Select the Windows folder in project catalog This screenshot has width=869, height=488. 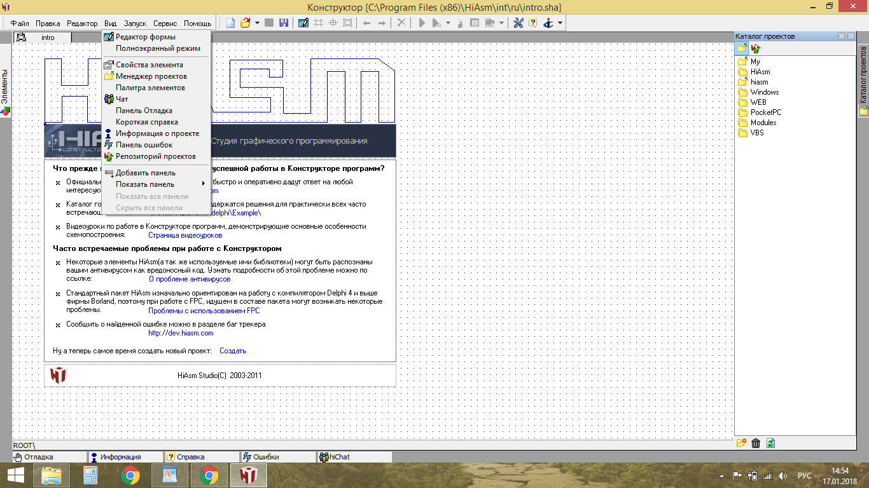click(758, 92)
